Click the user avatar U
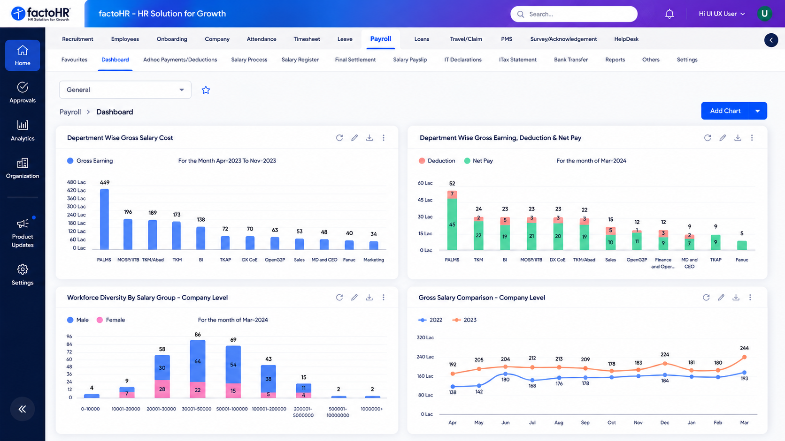This screenshot has height=441, width=785. 764,14
